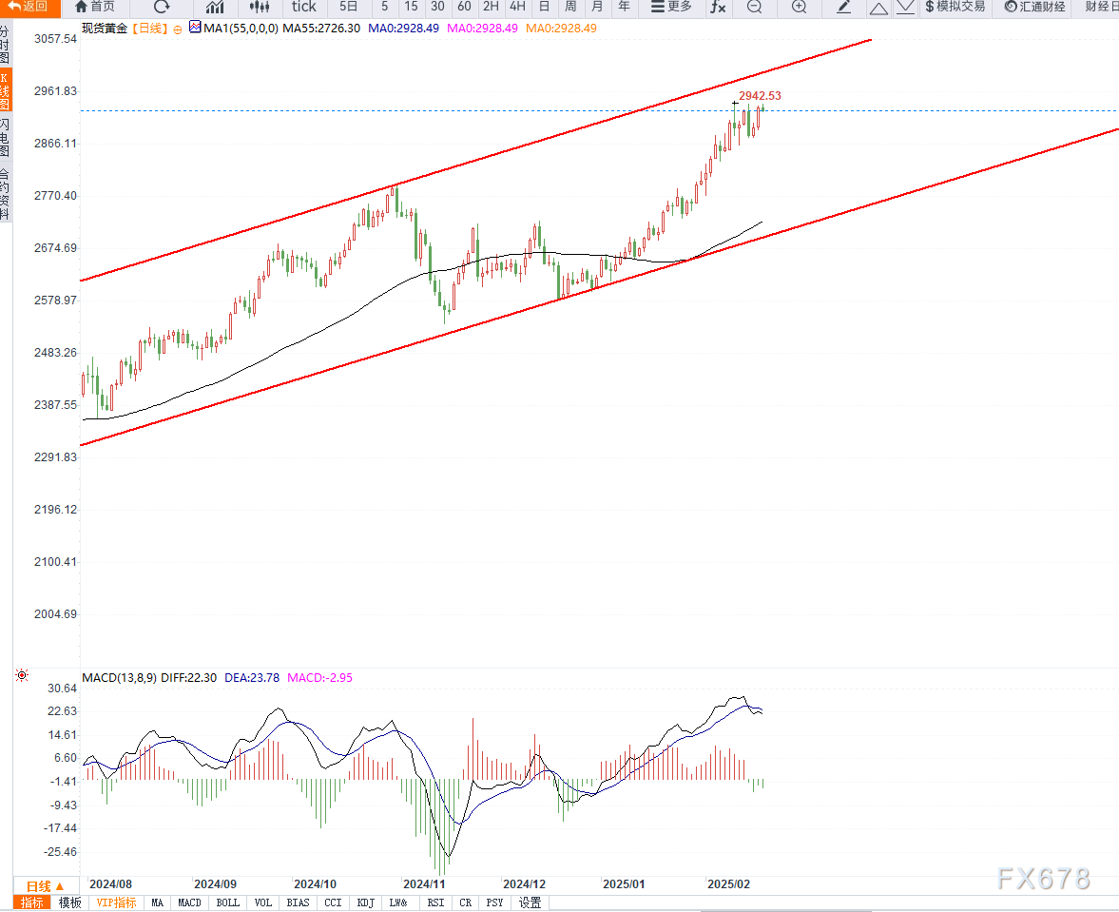Screen dimensions: 1119x912
Task: Click the 返回 back button
Action: pos(29,8)
